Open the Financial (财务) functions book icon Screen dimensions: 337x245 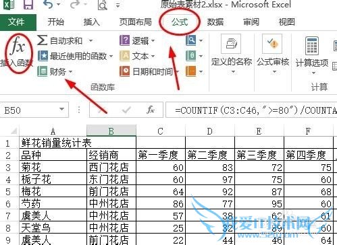(x=42, y=71)
